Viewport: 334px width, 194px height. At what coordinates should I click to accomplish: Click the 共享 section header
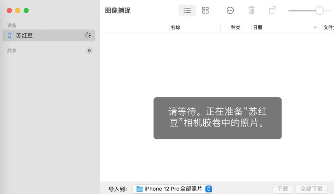point(12,51)
